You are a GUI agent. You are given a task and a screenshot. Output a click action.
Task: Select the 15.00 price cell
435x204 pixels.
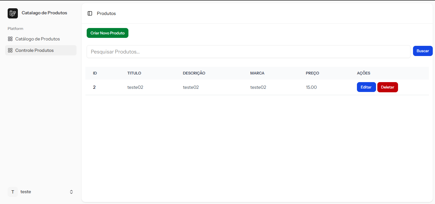311,87
